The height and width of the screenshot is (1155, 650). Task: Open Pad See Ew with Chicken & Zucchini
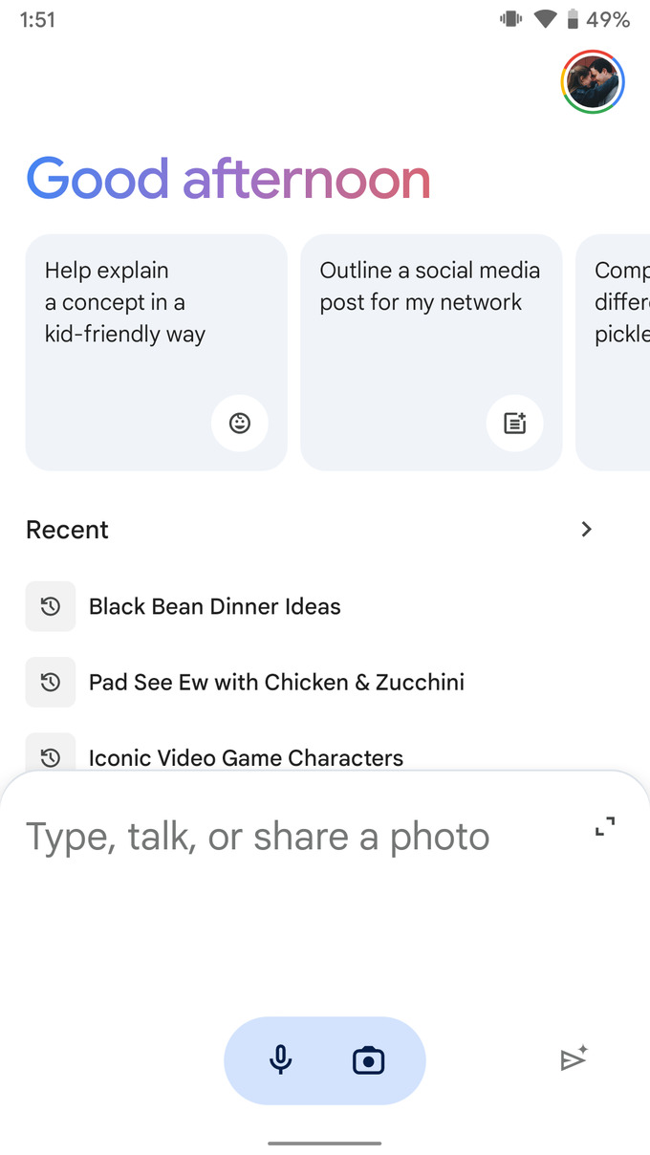pyautogui.click(x=276, y=682)
